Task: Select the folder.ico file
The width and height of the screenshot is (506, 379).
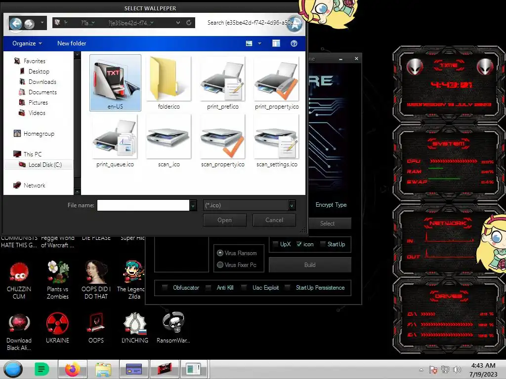Action: tap(169, 83)
